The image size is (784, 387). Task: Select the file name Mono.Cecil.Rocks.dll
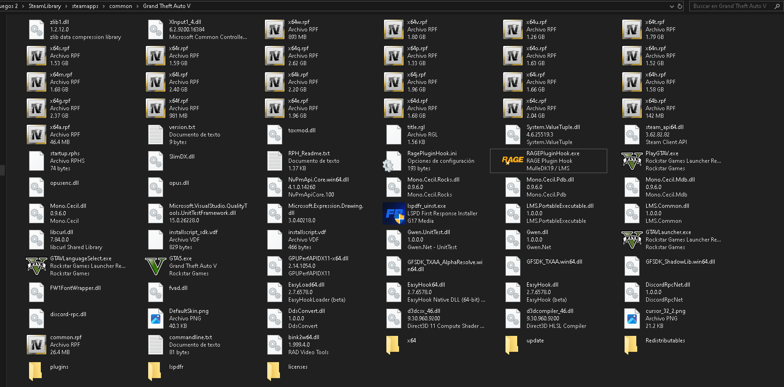point(433,180)
